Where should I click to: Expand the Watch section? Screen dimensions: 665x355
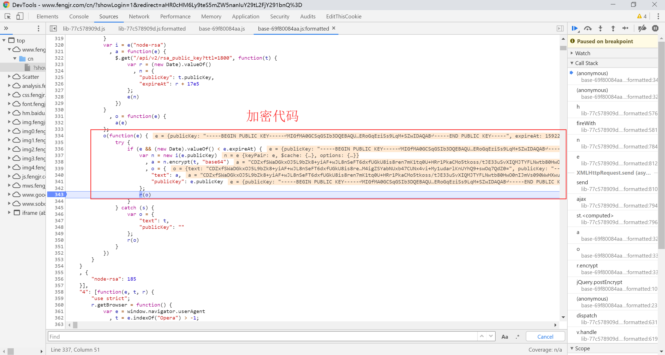(x=583, y=53)
